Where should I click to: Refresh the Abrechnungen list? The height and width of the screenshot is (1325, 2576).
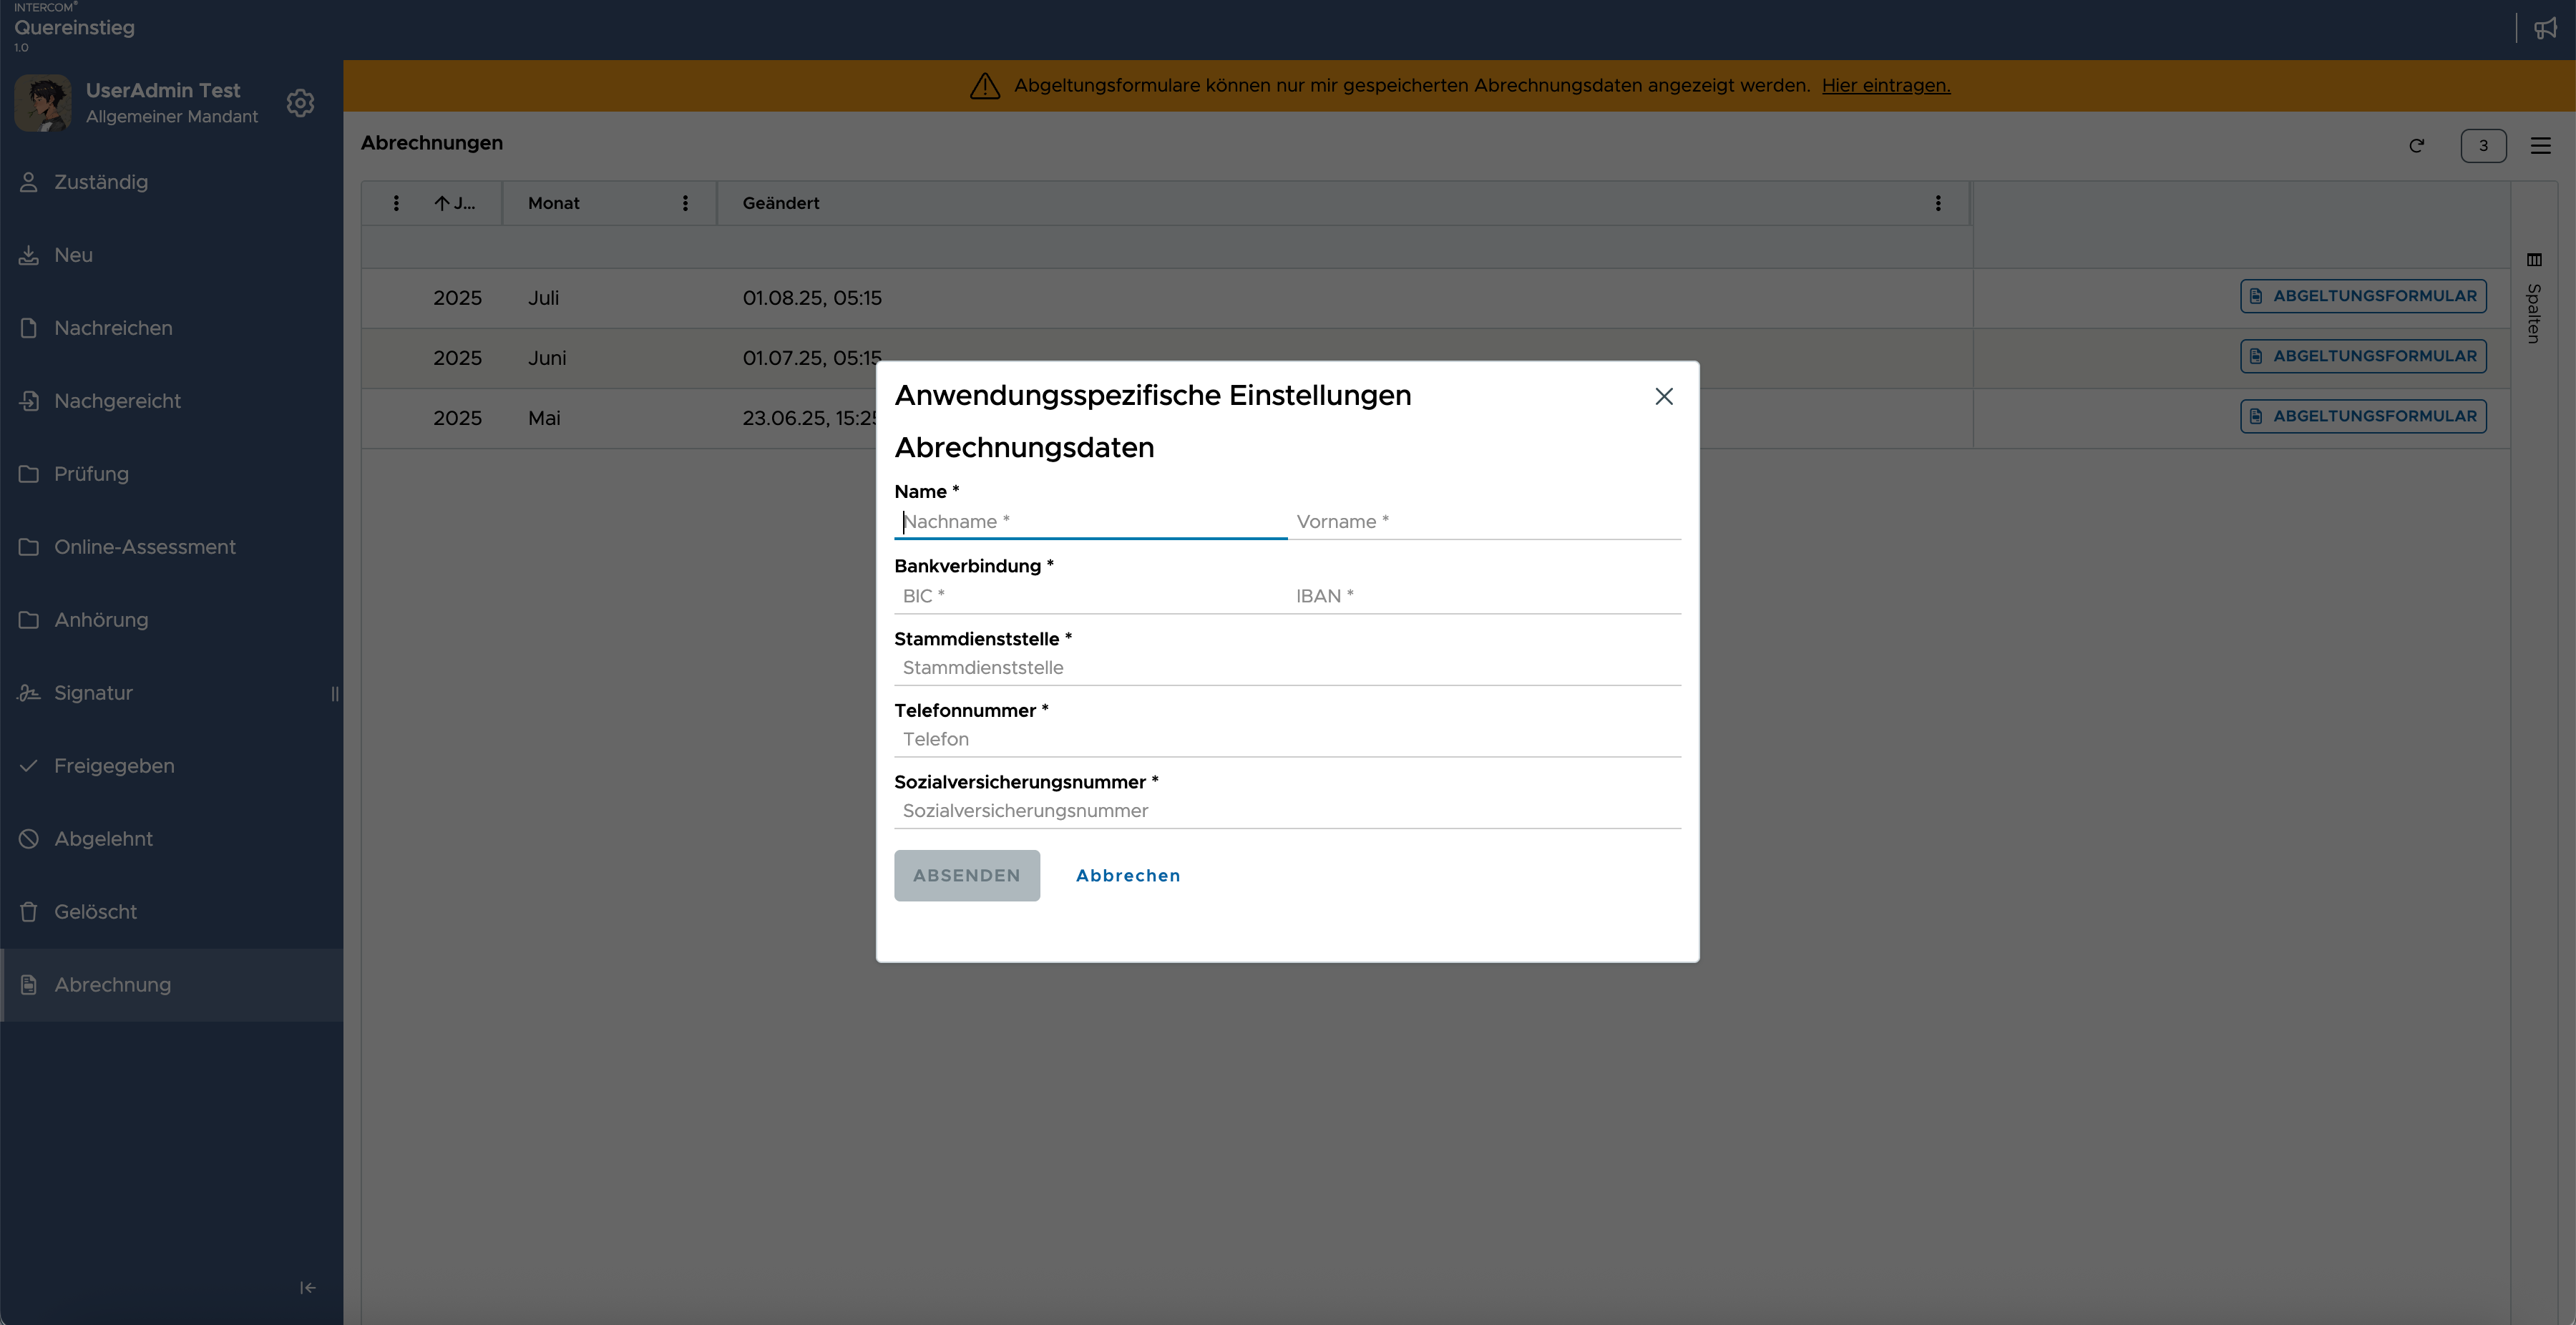coord(2417,146)
